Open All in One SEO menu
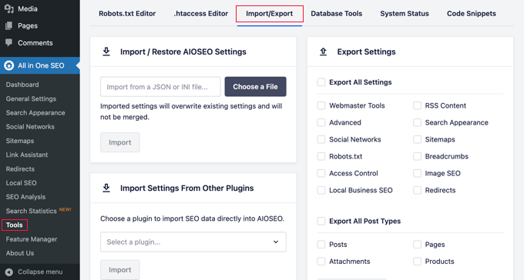The width and height of the screenshot is (524, 280). [x=40, y=65]
